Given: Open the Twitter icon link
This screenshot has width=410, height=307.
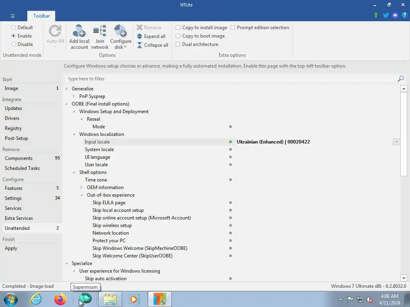Looking at the screenshot, I should [x=386, y=15].
